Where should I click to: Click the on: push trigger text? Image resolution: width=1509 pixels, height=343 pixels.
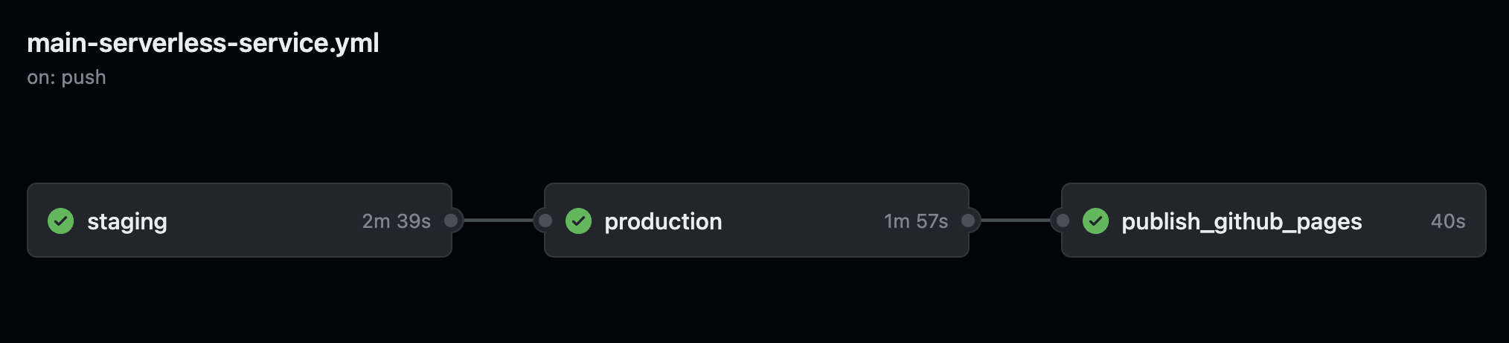(x=66, y=77)
